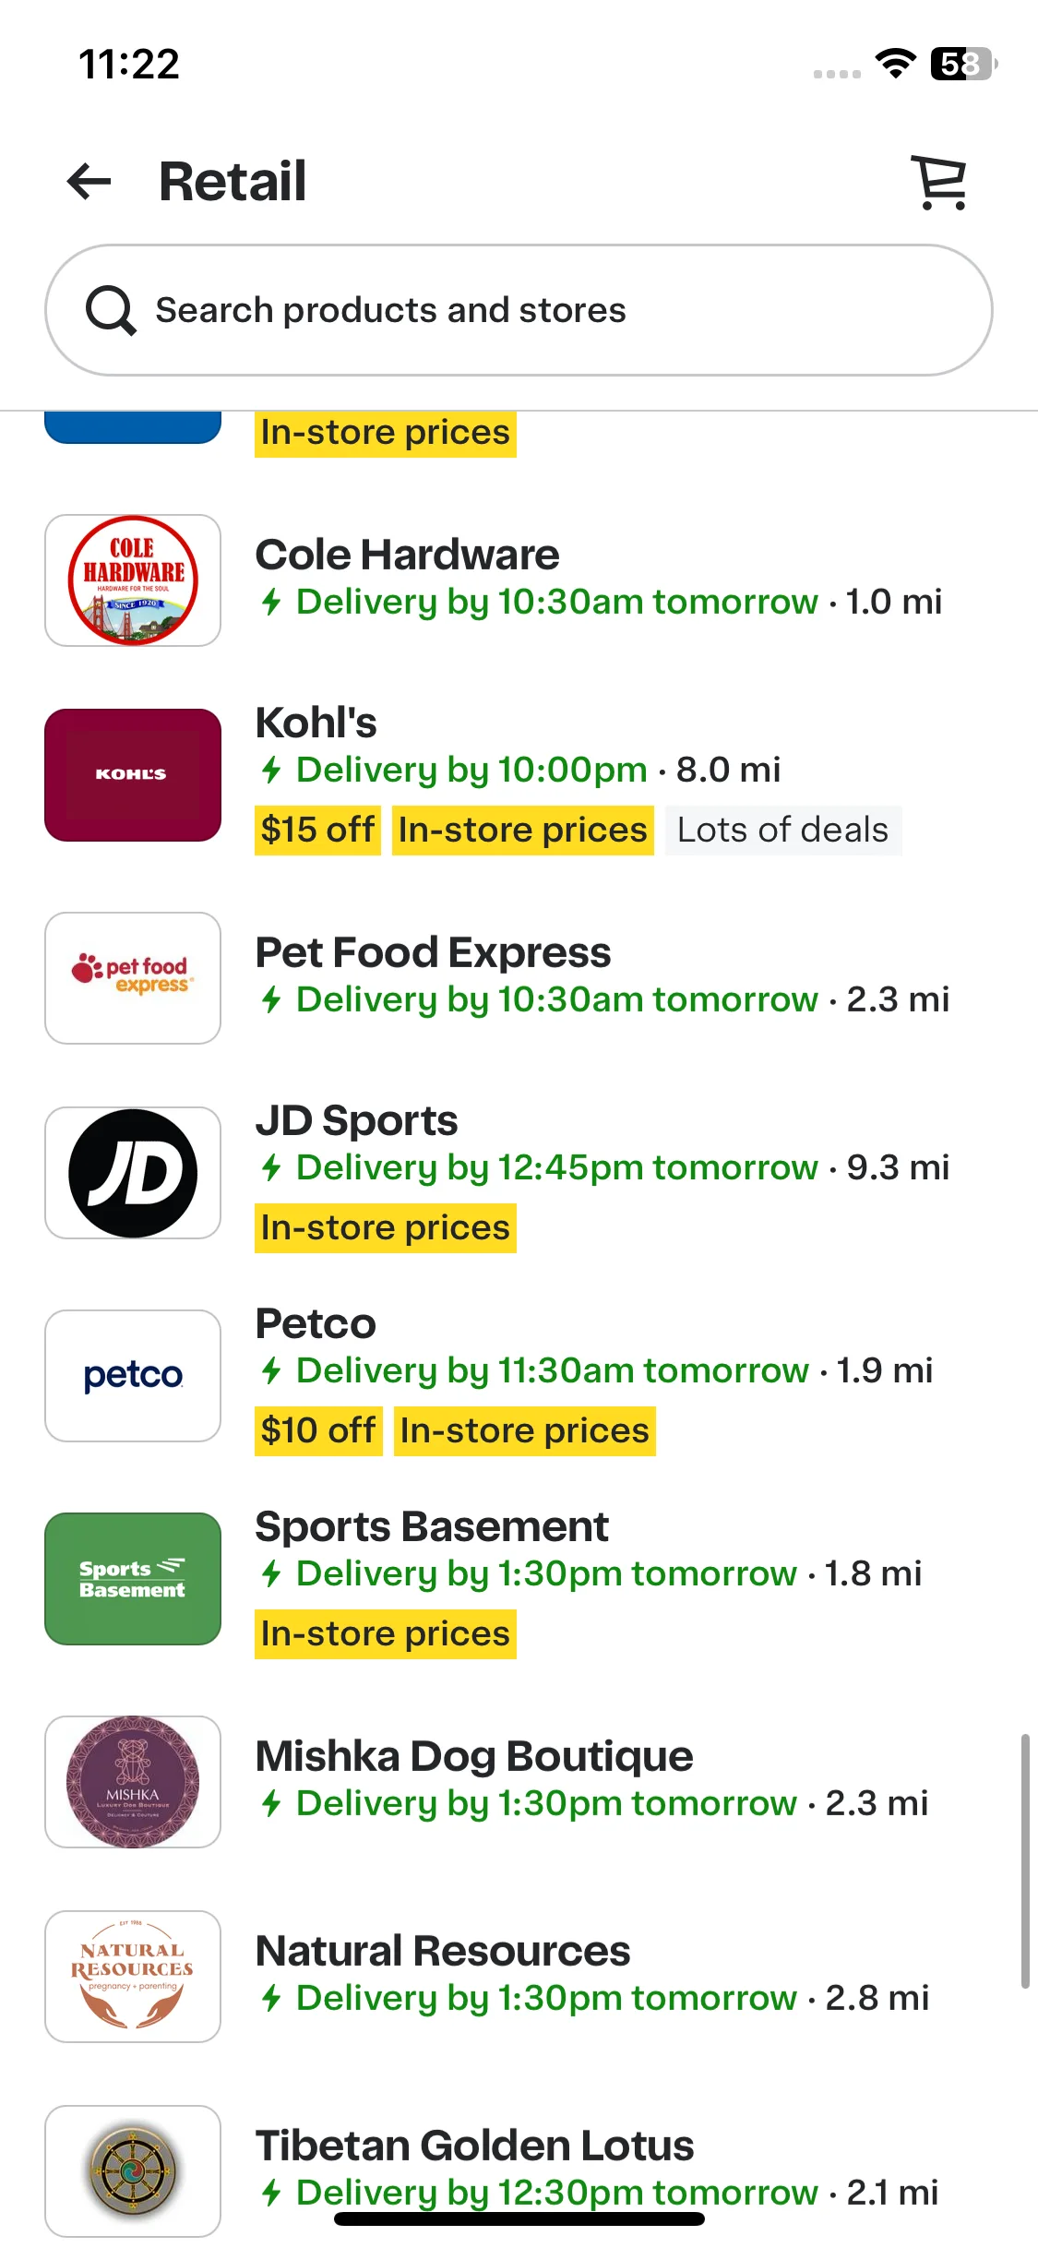This screenshot has height=2248, width=1038.
Task: Open Tibetan Golden Lotus logo
Action: click(133, 2171)
